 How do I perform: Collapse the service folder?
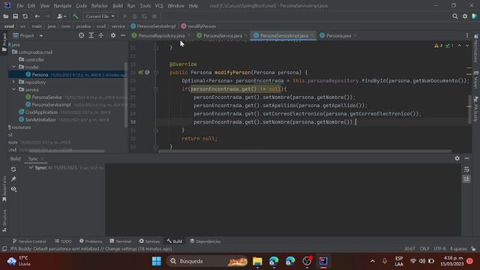[x=13, y=89]
